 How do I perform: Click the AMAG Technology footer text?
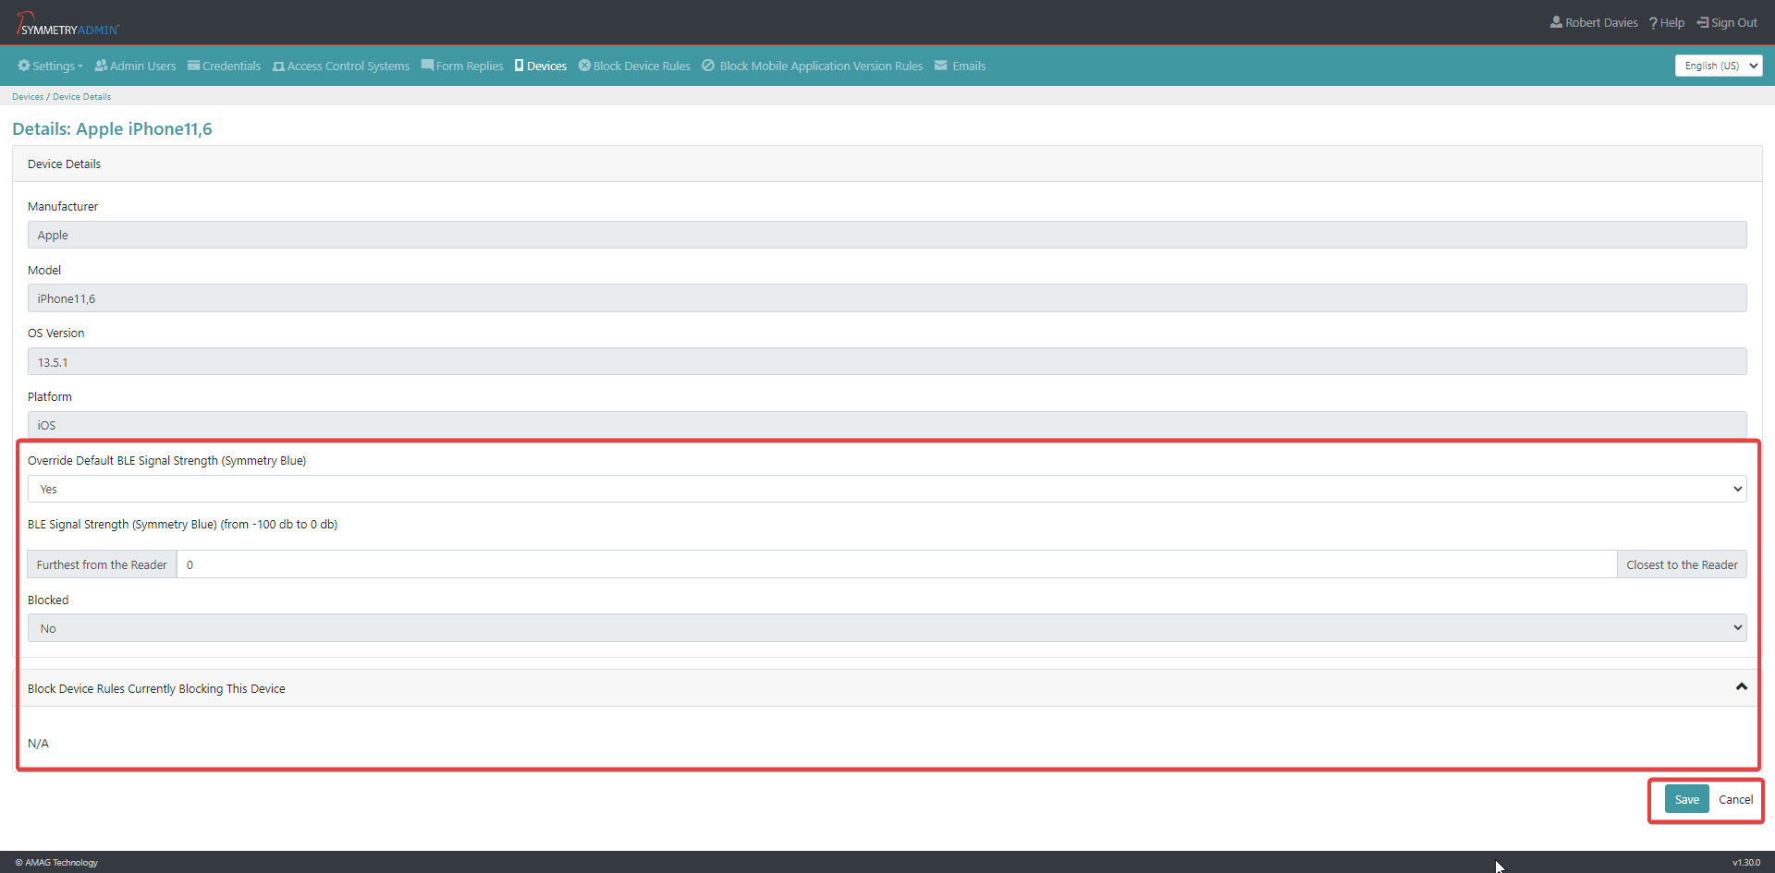[x=56, y=862]
